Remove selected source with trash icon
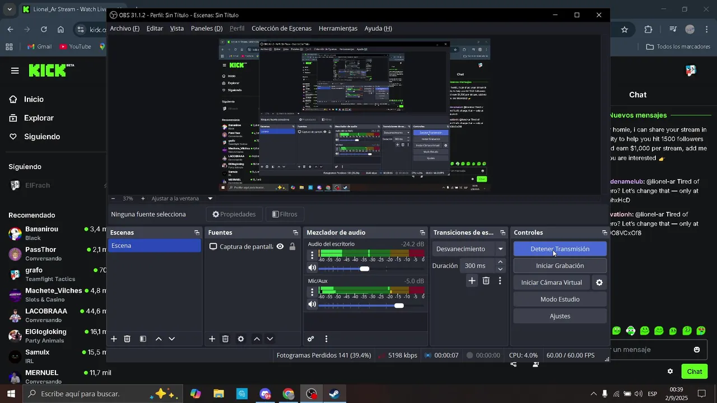This screenshot has width=717, height=403. pyautogui.click(x=225, y=339)
